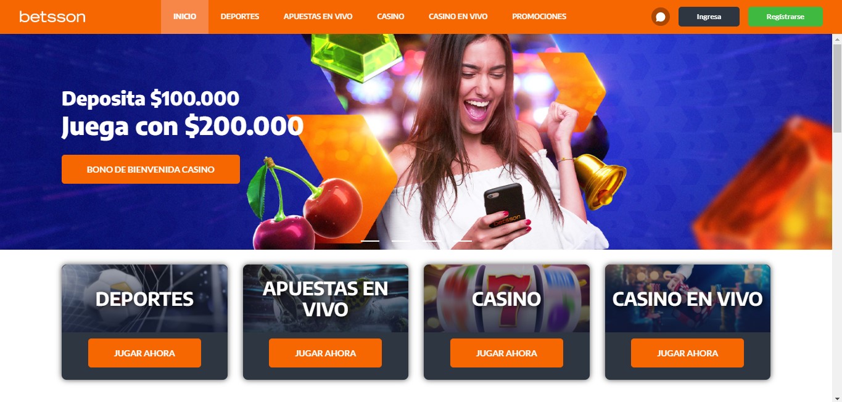This screenshot has height=402, width=842.
Task: Claim the Bono de Bienvenida Casino
Action: click(x=151, y=169)
